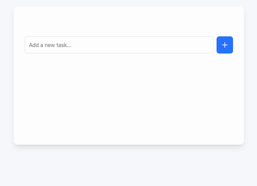Click inside the task entry field
Image resolution: width=257 pixels, height=186 pixels.
(119, 45)
